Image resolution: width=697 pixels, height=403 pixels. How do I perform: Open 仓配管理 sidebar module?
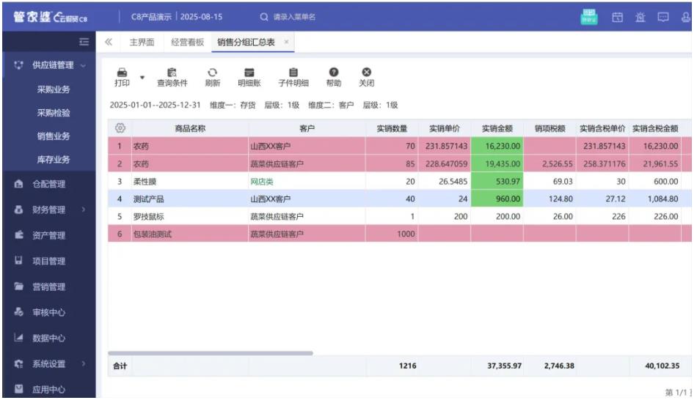coord(49,184)
